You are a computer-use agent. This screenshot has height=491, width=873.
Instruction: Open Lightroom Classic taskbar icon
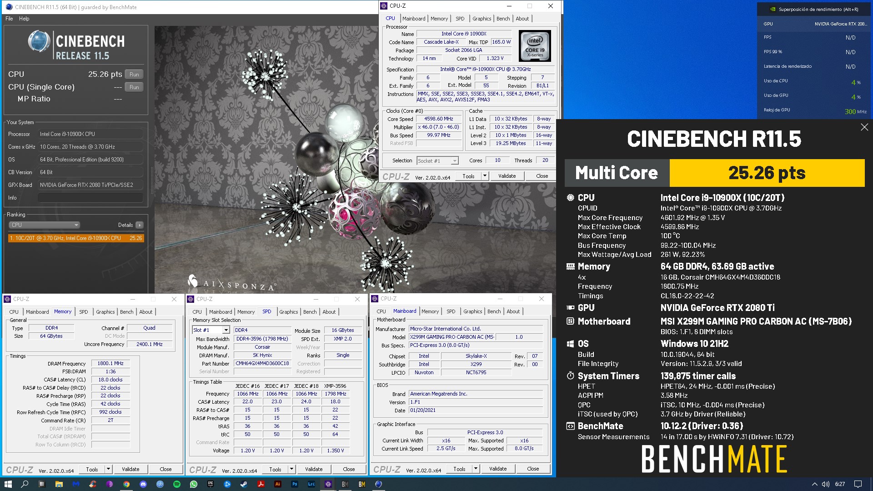tap(311, 484)
